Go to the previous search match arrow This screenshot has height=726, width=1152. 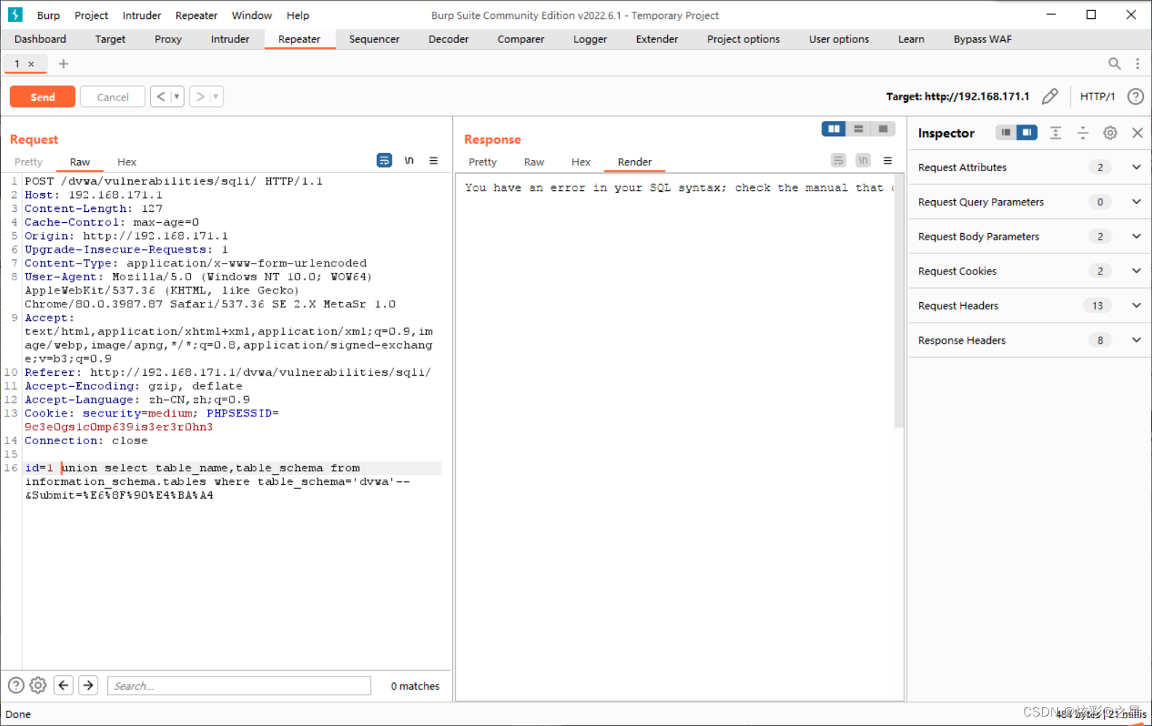coord(63,685)
